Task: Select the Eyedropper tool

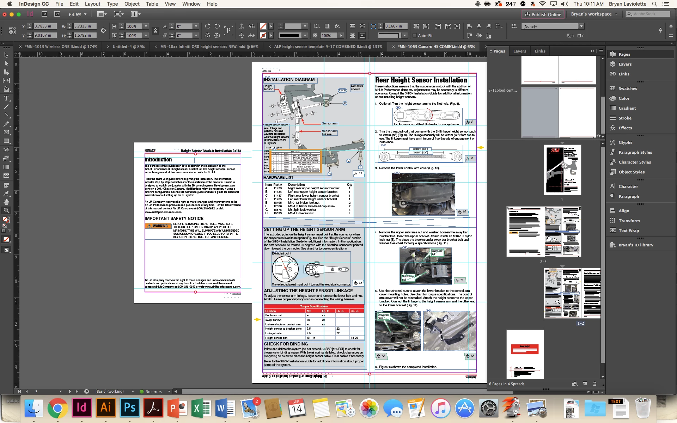Action: [6, 194]
